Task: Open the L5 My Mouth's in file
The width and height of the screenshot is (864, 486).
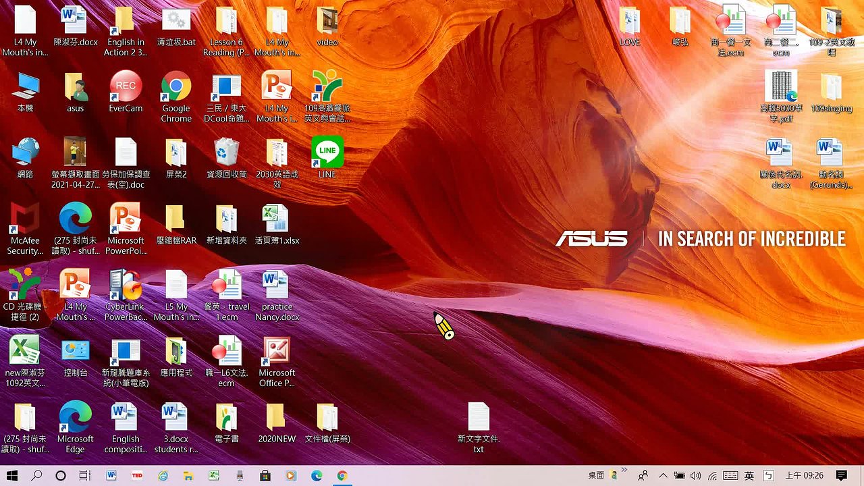Action: [x=176, y=296]
